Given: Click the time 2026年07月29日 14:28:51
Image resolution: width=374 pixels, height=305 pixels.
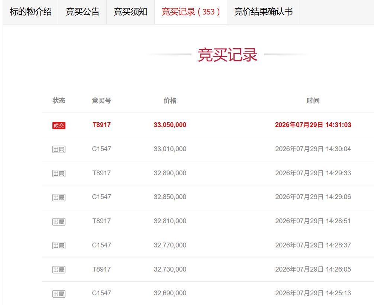Looking at the screenshot, I should (313, 221).
